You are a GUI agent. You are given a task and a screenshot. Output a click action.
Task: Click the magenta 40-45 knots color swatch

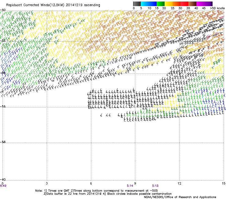coord(200,4)
